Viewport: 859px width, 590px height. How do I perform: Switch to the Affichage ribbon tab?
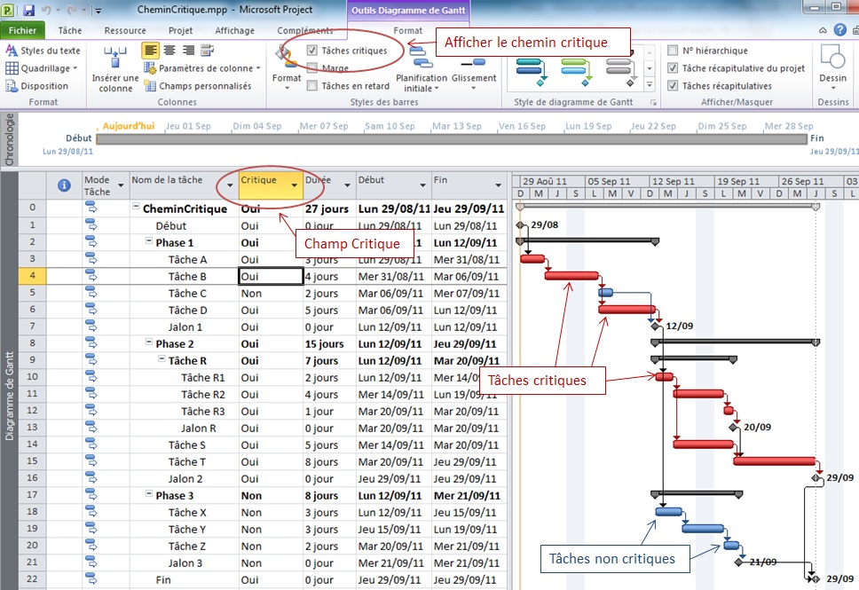pyautogui.click(x=234, y=31)
